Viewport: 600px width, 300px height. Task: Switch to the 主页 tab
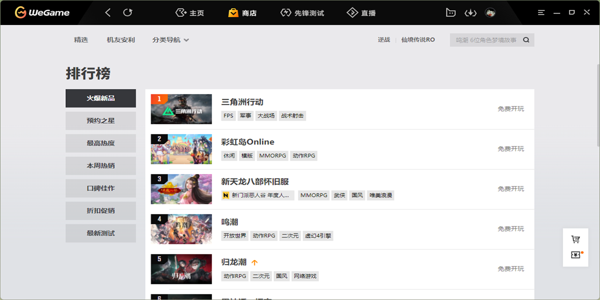[190, 12]
